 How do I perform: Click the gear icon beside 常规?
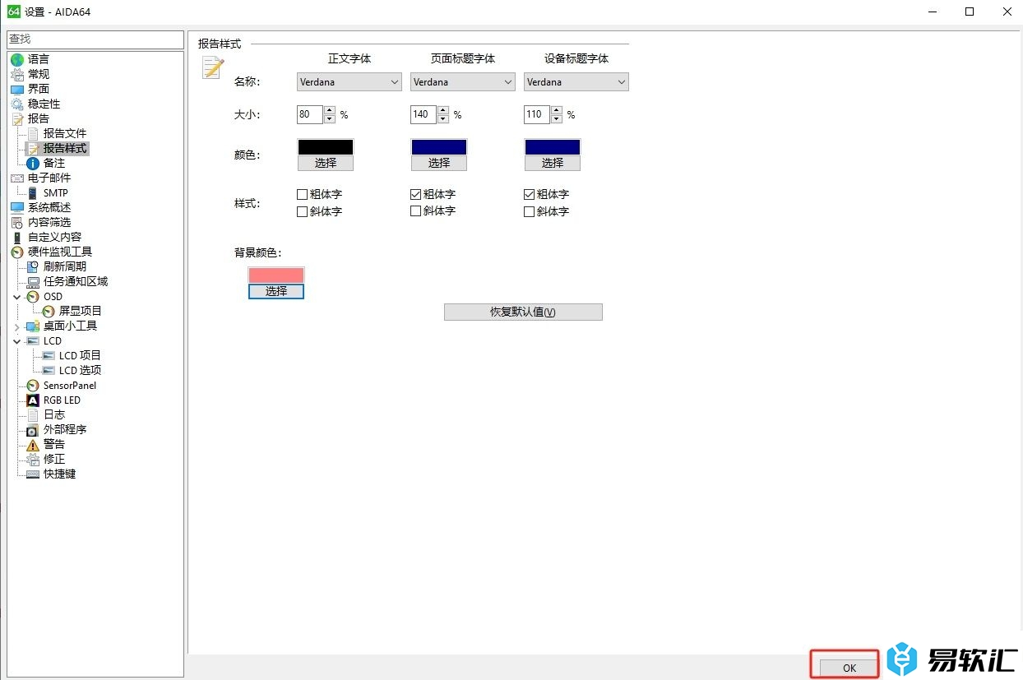[17, 74]
